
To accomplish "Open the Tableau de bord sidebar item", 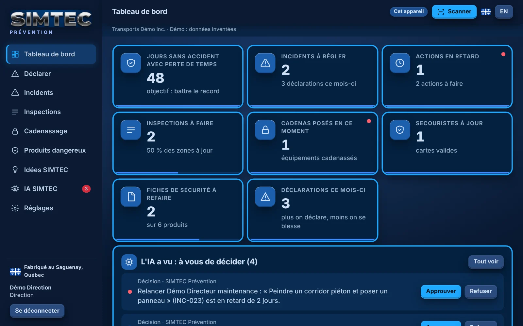I will click(51, 54).
